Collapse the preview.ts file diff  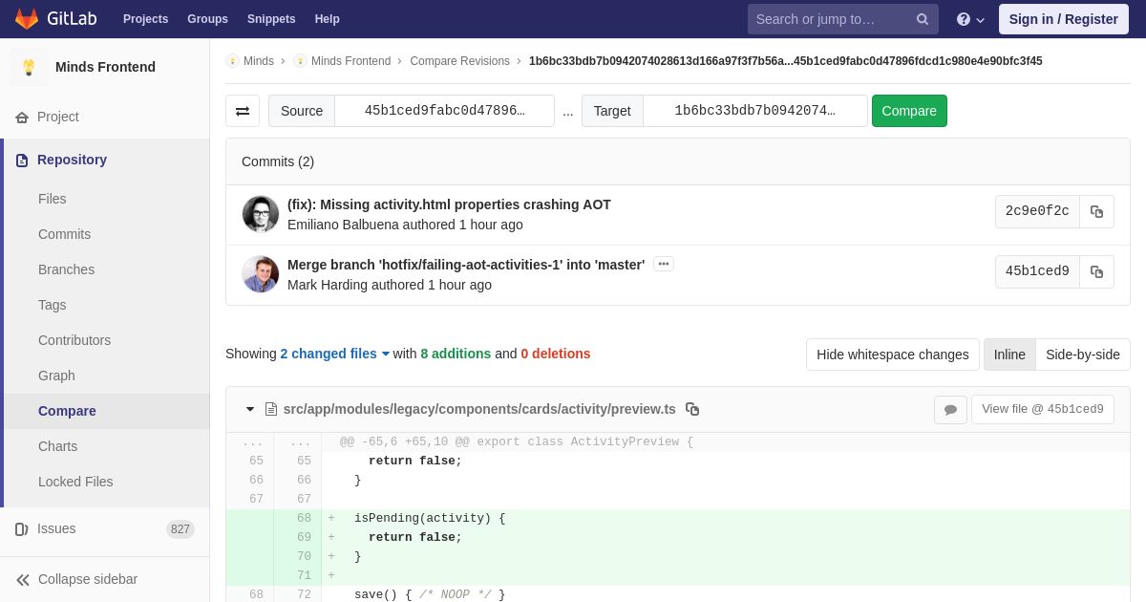pos(250,409)
